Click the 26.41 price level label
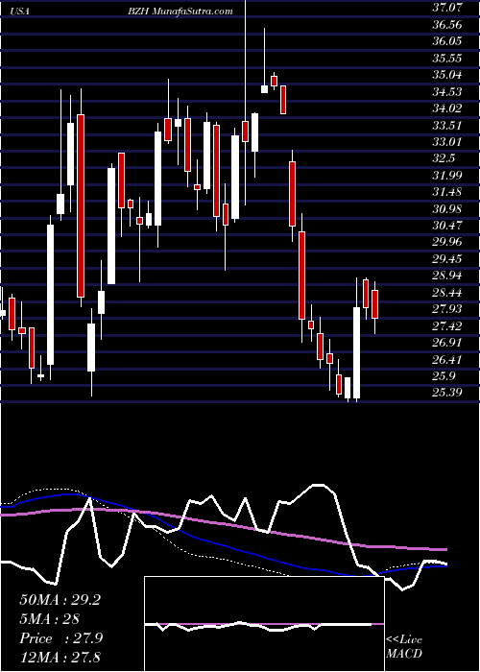The width and height of the screenshot is (480, 672). coord(448,360)
